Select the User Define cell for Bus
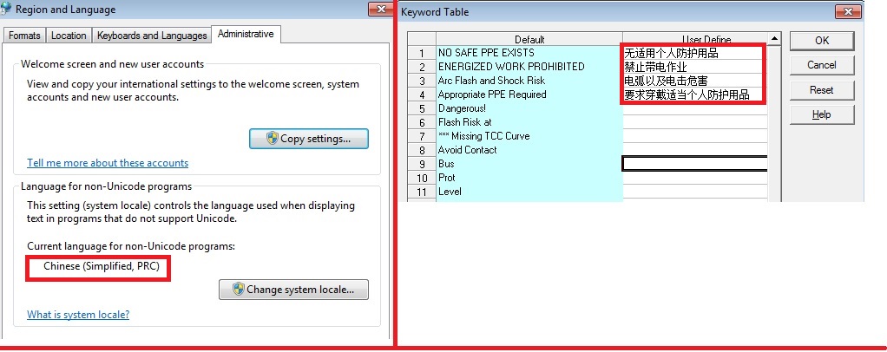887x352 pixels. click(694, 164)
